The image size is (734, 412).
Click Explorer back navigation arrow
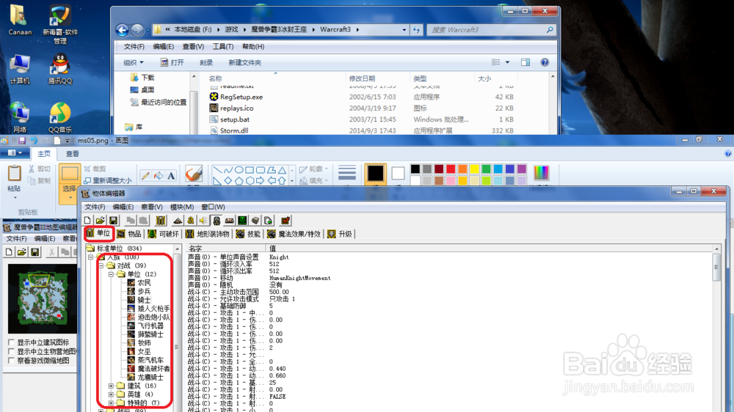click(x=122, y=30)
